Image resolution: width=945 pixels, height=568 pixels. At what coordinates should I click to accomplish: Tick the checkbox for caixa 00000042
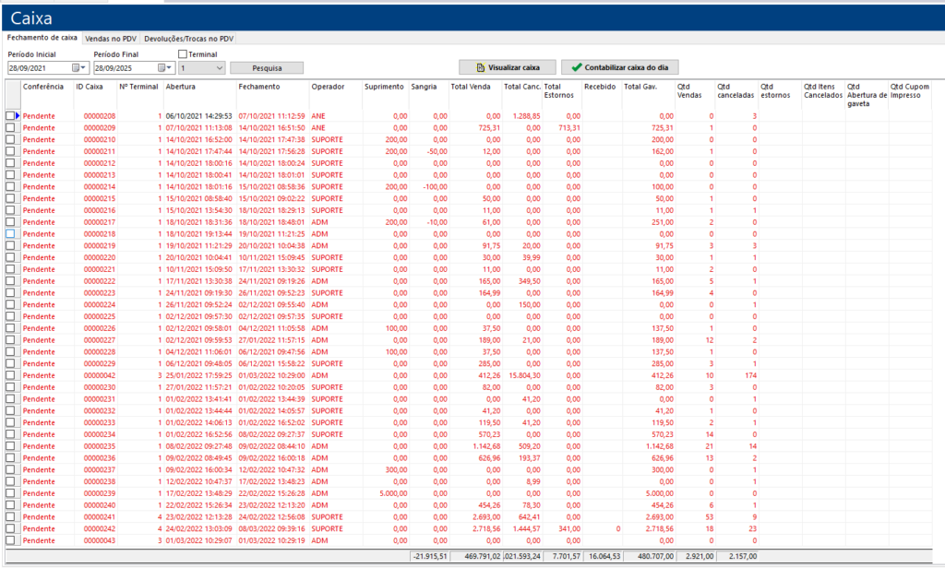pos(10,376)
